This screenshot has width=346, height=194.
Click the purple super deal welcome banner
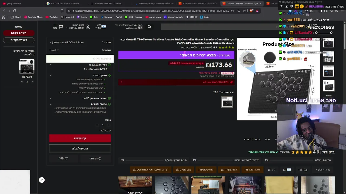tap(176, 55)
